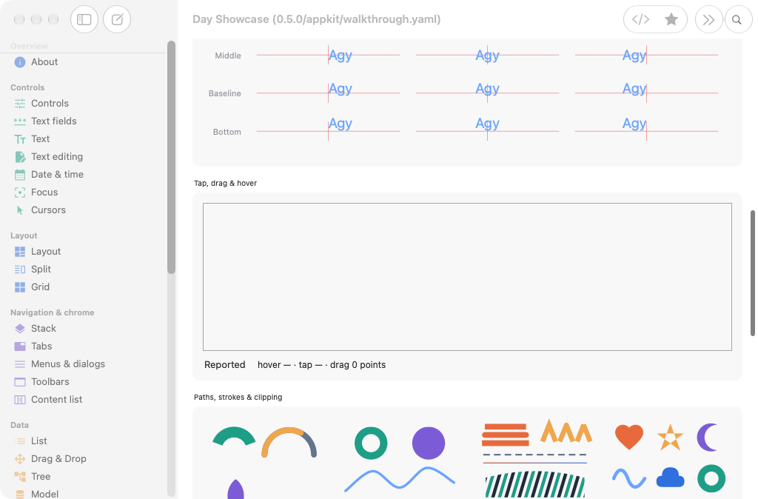This screenshot has height=499, width=758.
Task: Click the sidebar vertical scrollbar
Action: pyautogui.click(x=171, y=157)
